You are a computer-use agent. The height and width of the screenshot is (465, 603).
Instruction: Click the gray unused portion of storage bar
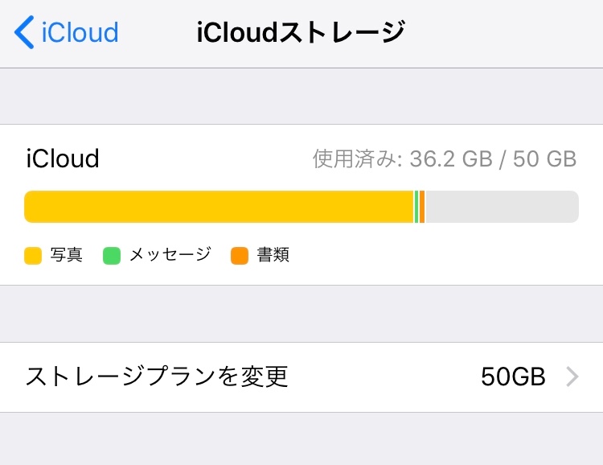(x=501, y=207)
